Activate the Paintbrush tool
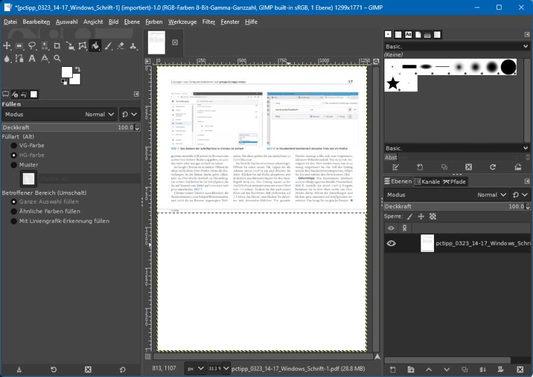Image resolution: width=533 pixels, height=377 pixels. (109, 46)
